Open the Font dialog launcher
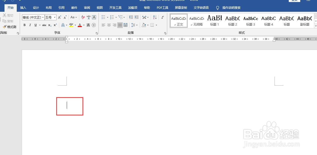 97,33
